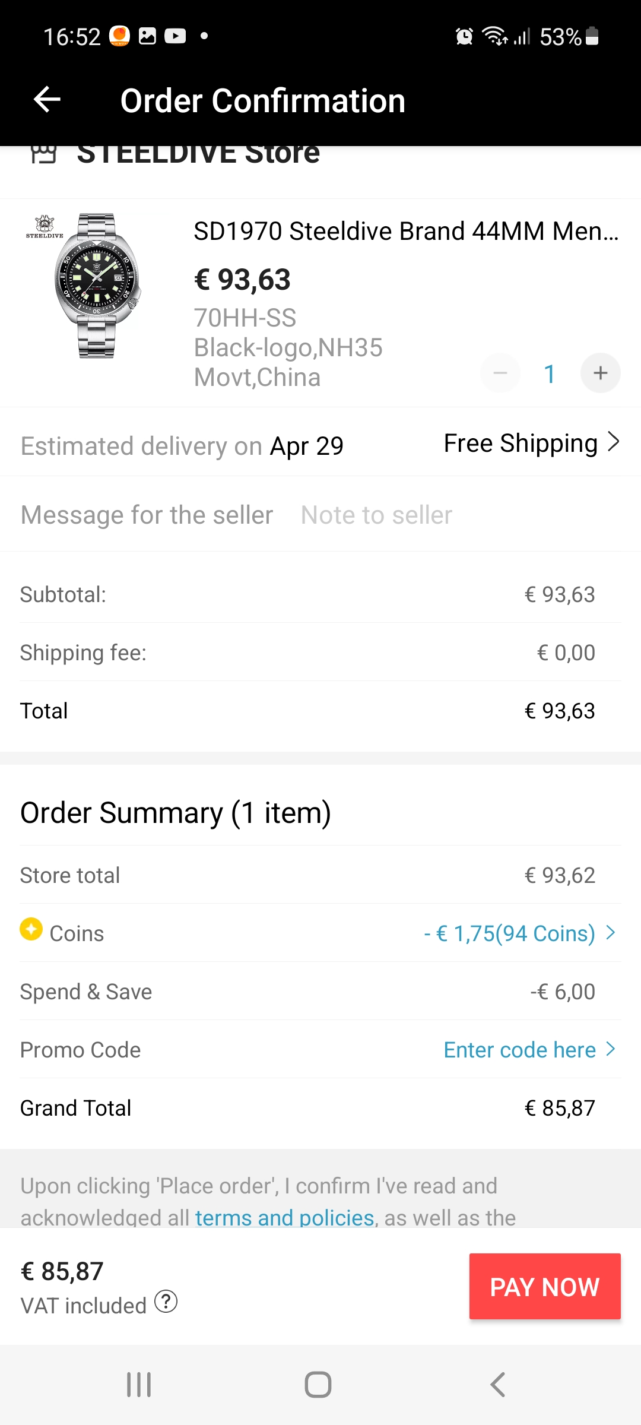Tap VAT included help question icon

(x=166, y=1301)
